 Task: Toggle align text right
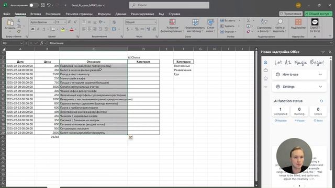(x=95, y=29)
